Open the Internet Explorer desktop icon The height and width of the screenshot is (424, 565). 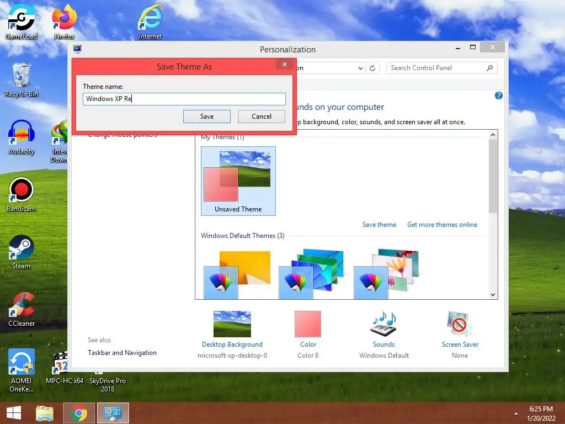[150, 22]
